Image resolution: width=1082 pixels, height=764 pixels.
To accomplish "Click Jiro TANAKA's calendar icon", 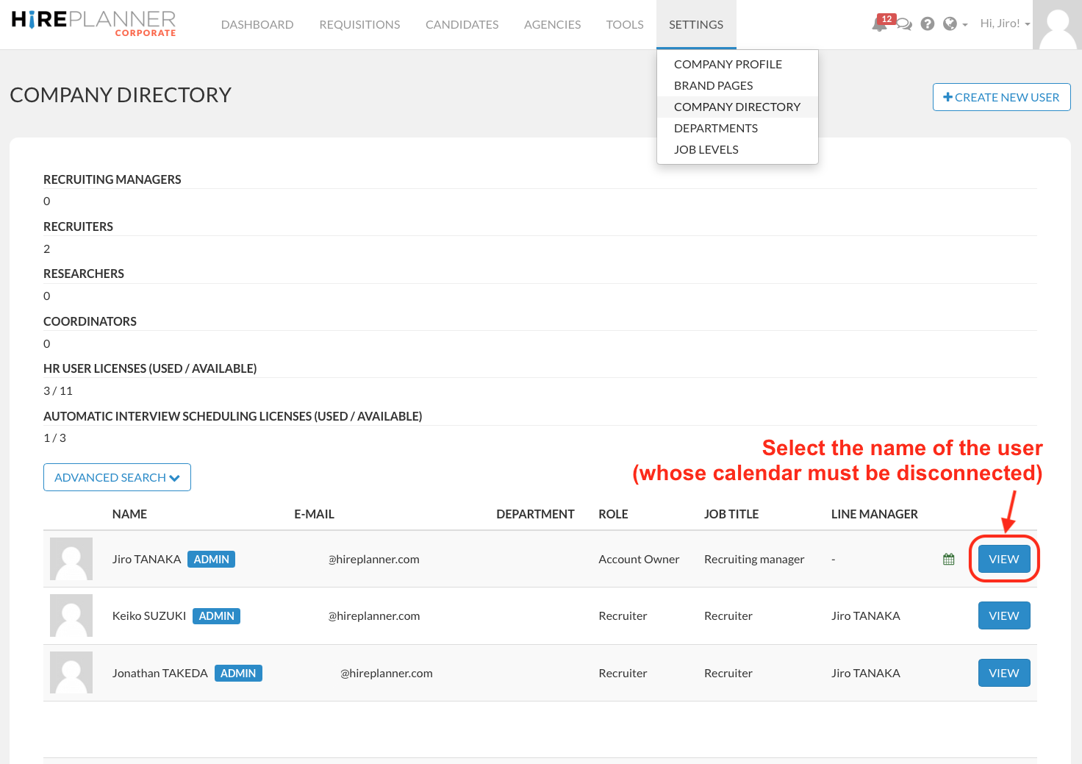I will (949, 560).
